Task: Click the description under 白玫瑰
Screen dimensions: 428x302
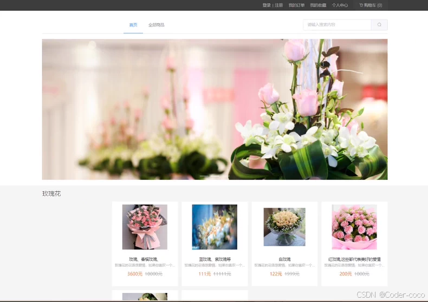Action: point(284,265)
